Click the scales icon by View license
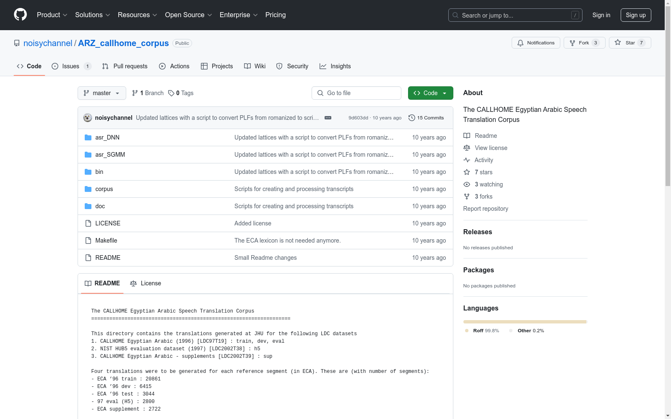Image resolution: width=671 pixels, height=419 pixels. coord(467,148)
